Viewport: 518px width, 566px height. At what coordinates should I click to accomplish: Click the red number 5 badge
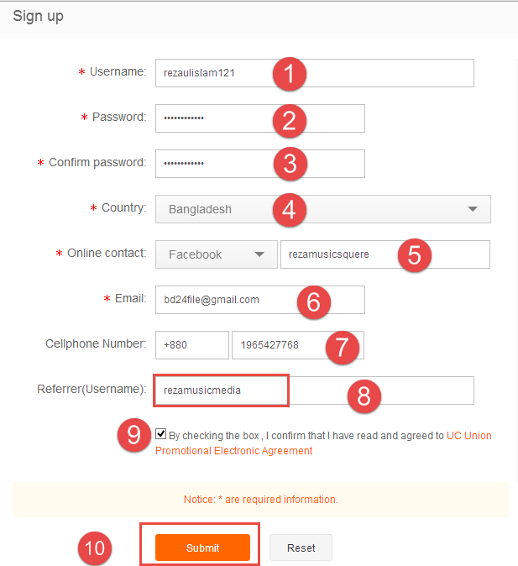[414, 255]
